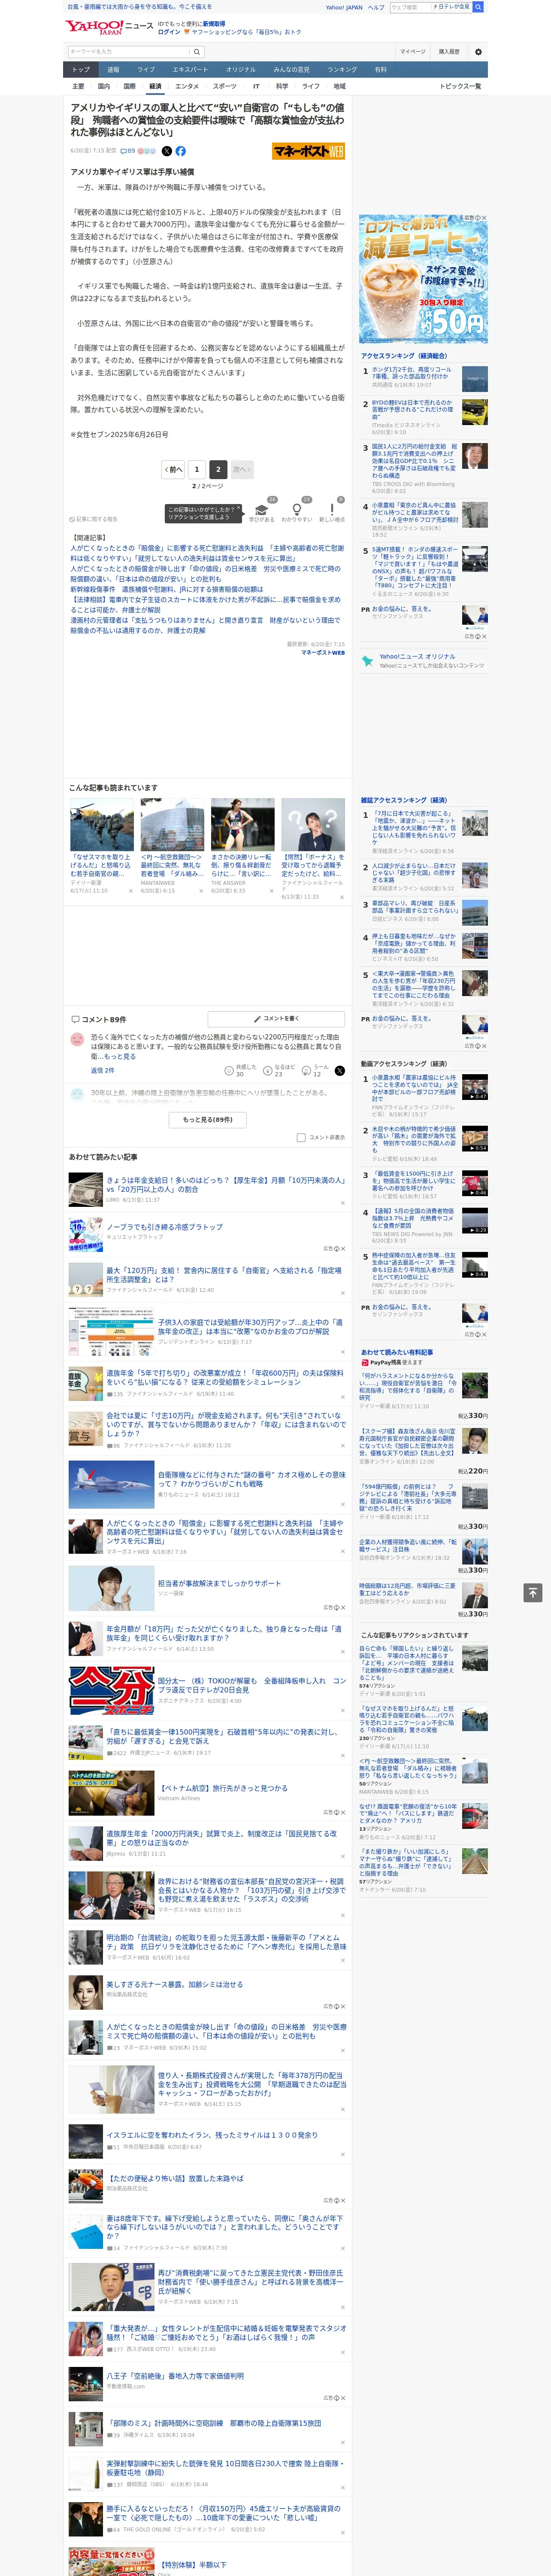Open the 国際 category tab
551x2576 pixels.
[129, 86]
